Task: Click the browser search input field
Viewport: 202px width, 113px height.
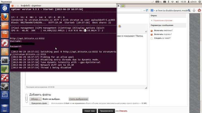Action: coord(172,11)
